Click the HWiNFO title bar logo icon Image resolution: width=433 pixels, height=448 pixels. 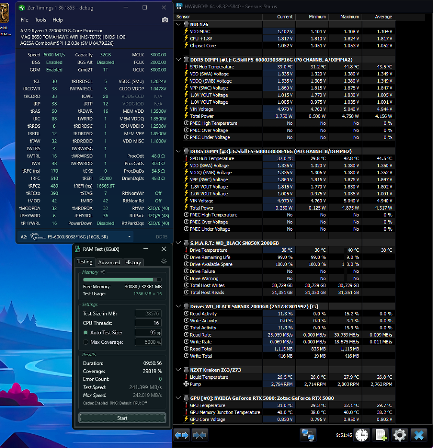(x=179, y=6)
